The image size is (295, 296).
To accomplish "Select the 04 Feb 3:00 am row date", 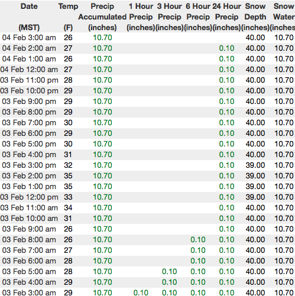I will click(x=29, y=38).
